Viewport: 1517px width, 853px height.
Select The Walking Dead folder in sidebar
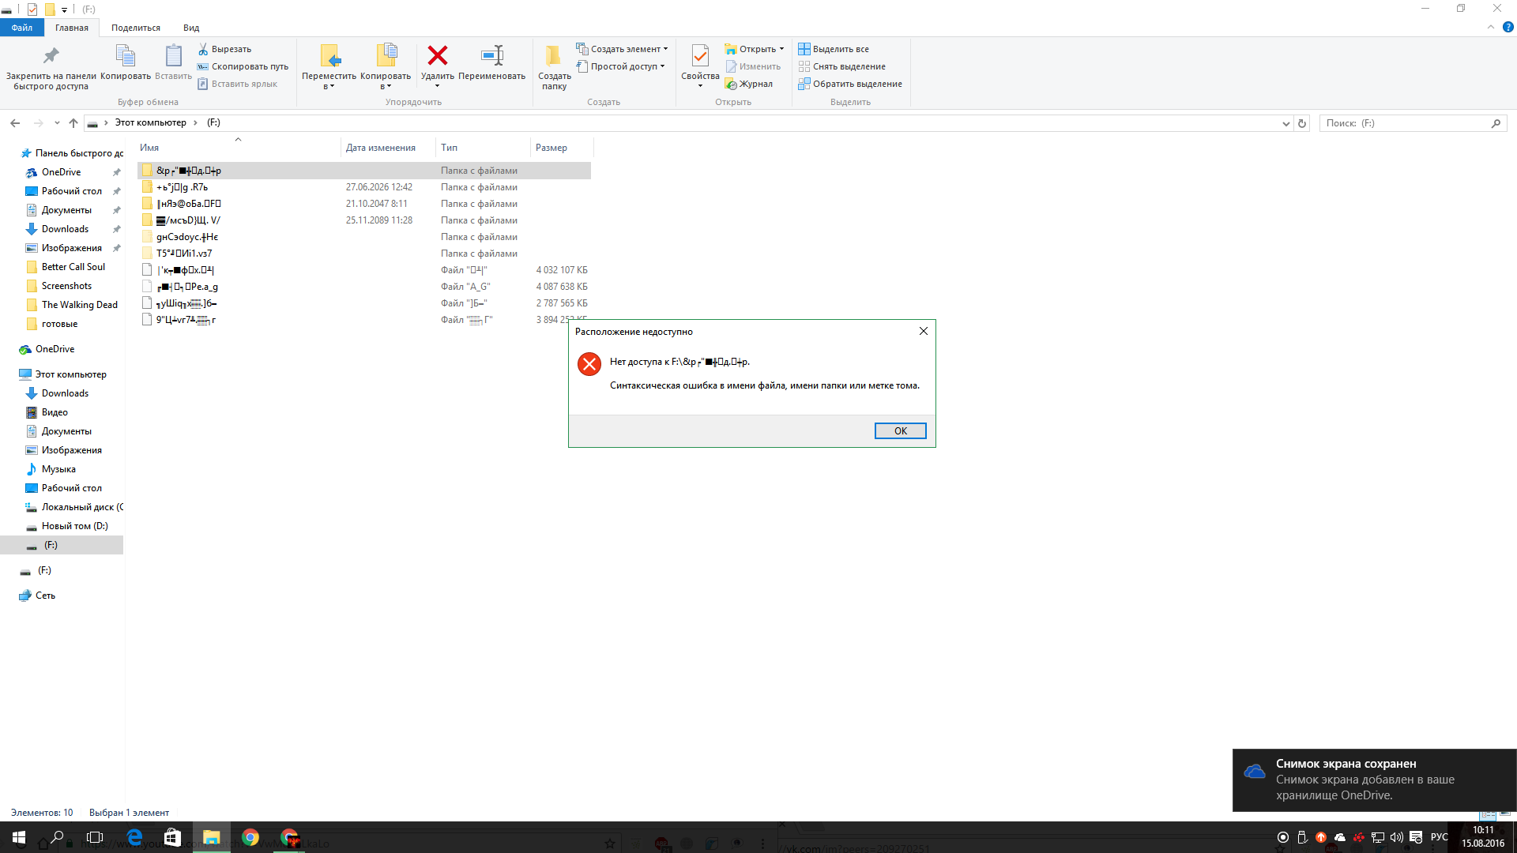[x=79, y=305]
